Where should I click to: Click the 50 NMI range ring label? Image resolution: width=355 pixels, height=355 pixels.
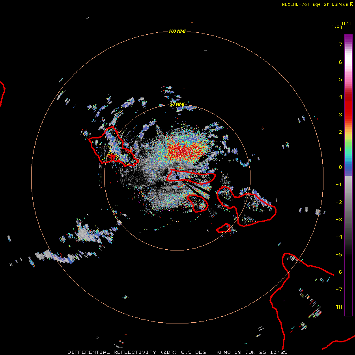point(177,104)
